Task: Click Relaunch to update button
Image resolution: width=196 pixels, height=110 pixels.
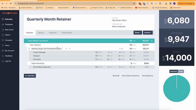Action: coord(186,3)
